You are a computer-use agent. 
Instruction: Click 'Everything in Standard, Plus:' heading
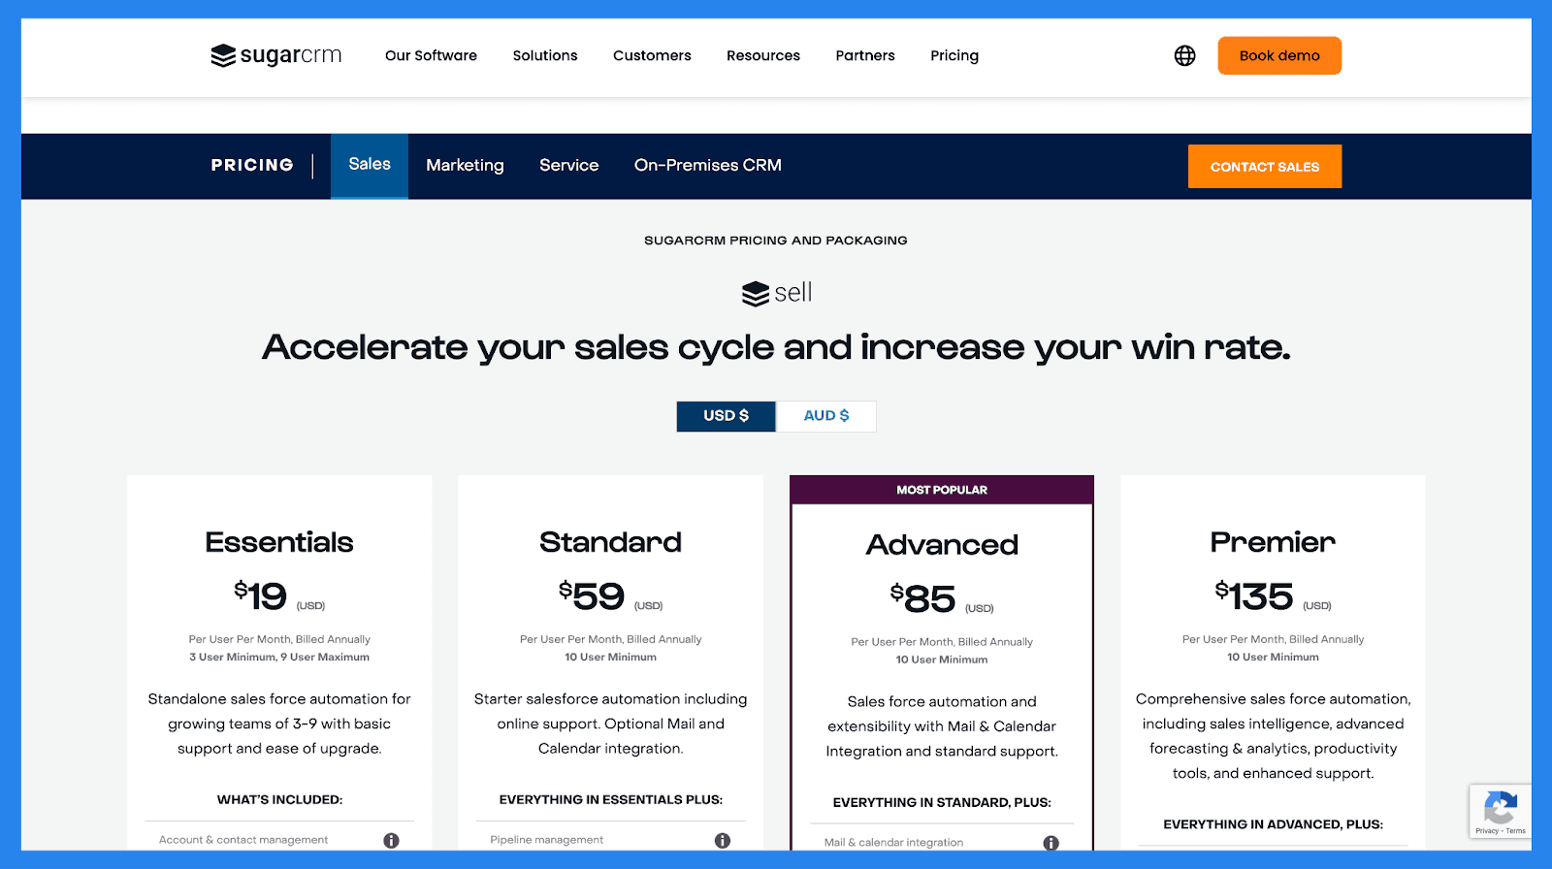pos(942,803)
